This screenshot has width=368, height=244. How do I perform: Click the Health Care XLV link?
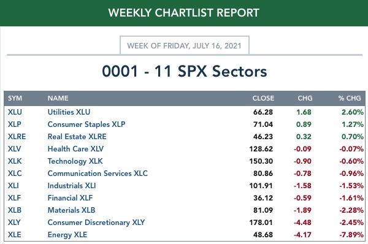click(75, 149)
